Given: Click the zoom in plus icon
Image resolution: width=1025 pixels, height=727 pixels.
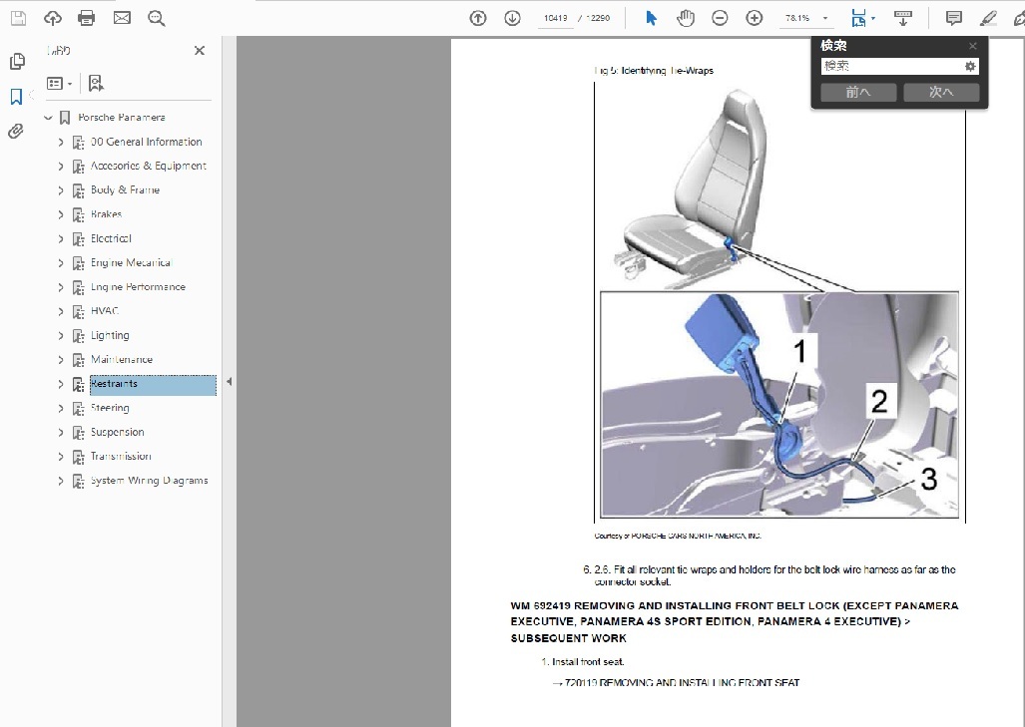Looking at the screenshot, I should tap(755, 18).
